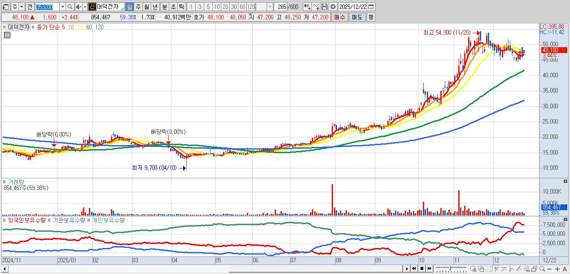Click the letter A text tool icon
Screen dimensions: 570x274
pos(565,269)
